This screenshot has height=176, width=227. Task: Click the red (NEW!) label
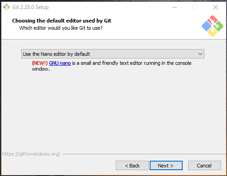(x=40, y=63)
